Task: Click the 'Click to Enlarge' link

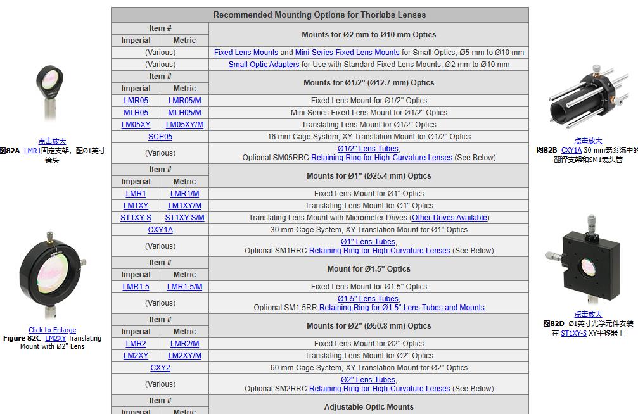Action: [x=52, y=330]
